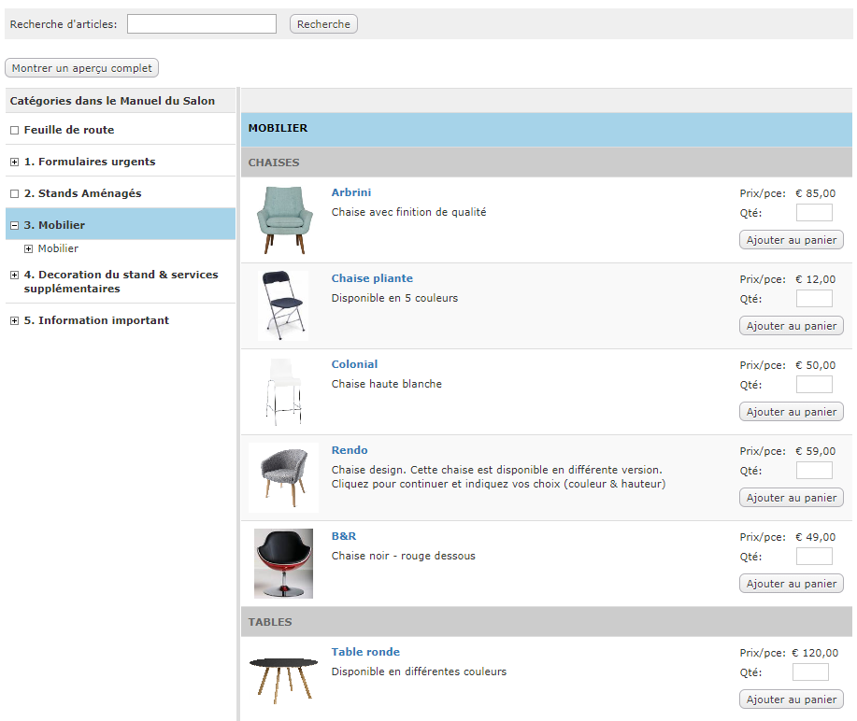The height and width of the screenshot is (721, 857).
Task: Click text 'Chaise avec finition de qualité'
Action: (x=408, y=212)
